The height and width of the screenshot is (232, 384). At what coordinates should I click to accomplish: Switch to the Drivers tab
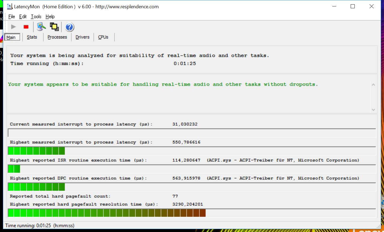point(82,37)
